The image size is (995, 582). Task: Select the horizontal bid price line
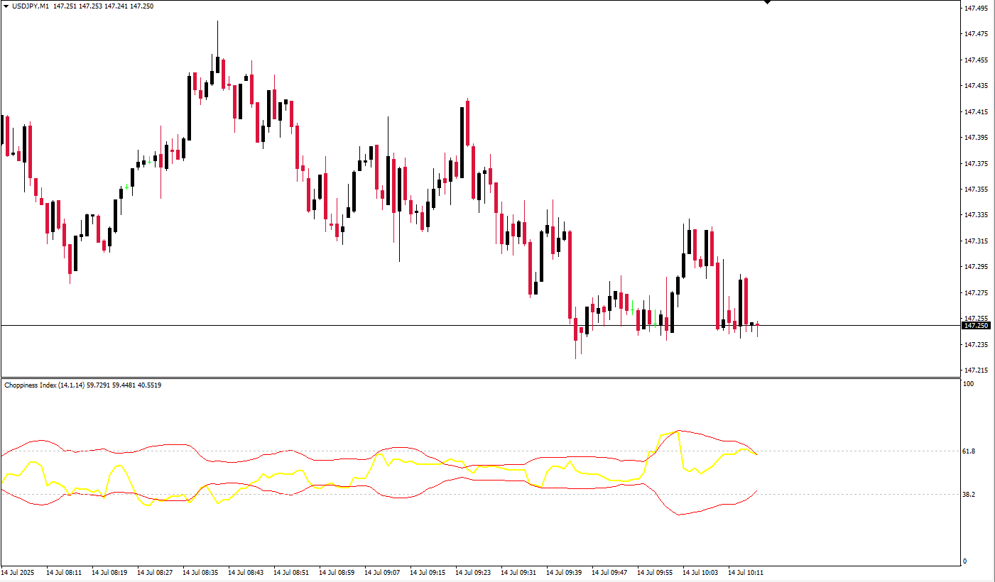tap(480, 325)
